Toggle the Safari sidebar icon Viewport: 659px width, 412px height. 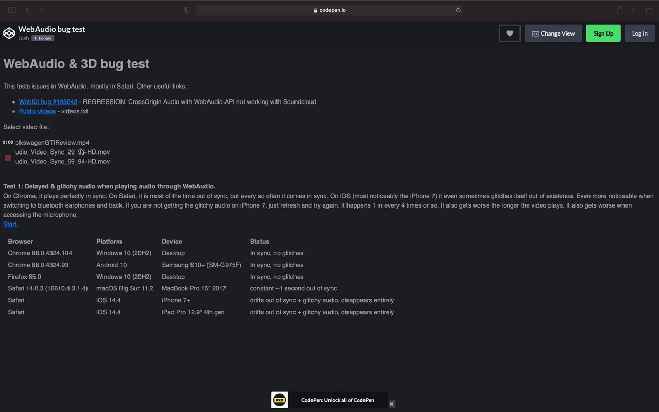tap(12, 10)
